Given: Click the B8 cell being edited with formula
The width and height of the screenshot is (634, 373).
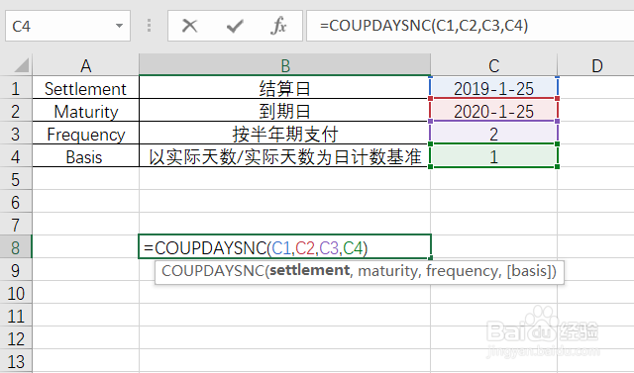Looking at the screenshot, I should tap(284, 247).
